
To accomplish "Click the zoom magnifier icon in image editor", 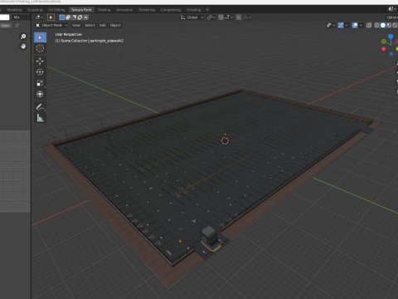I will pos(23,37).
